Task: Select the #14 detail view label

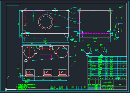Action: (x=102, y=45)
